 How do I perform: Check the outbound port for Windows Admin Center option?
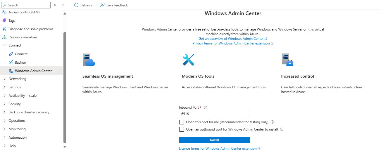point(182,129)
